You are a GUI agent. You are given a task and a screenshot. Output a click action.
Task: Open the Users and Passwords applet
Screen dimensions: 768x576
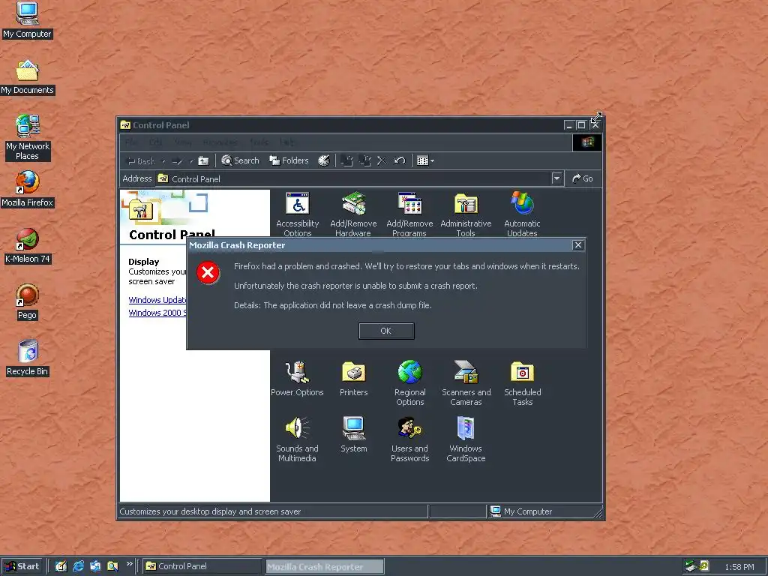point(410,439)
